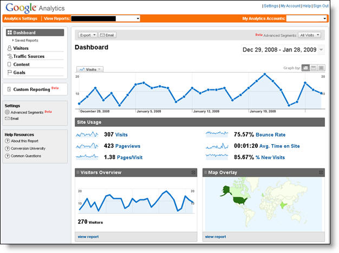Screen dimensions: 339x253
Task: Click the world map in Map Overlay
Action: coord(263,204)
